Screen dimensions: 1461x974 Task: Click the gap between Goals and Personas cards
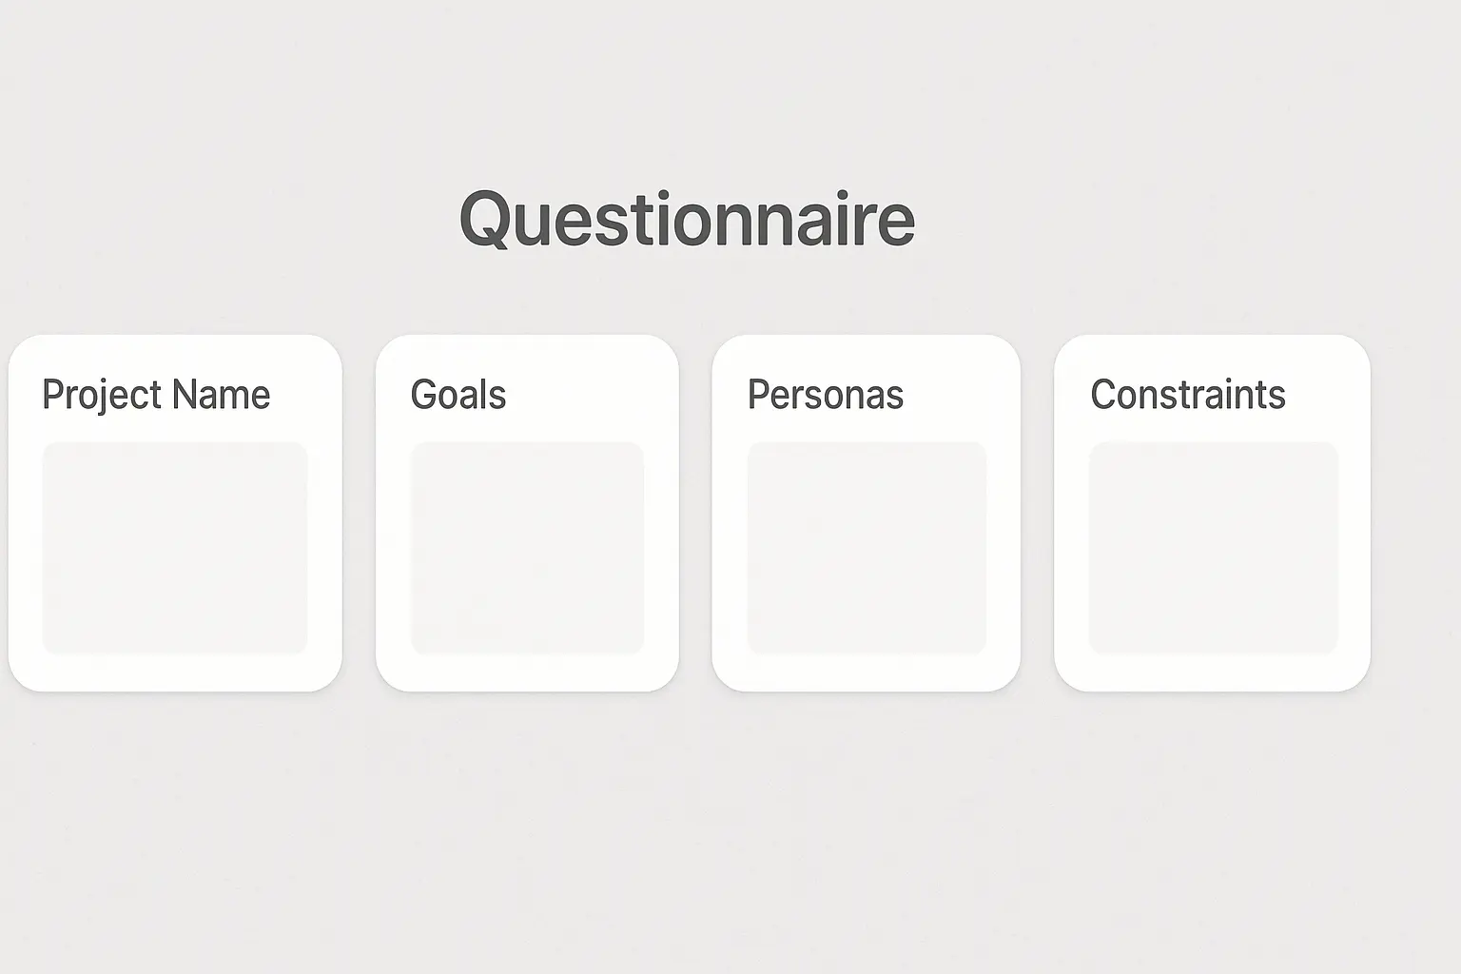tap(695, 514)
